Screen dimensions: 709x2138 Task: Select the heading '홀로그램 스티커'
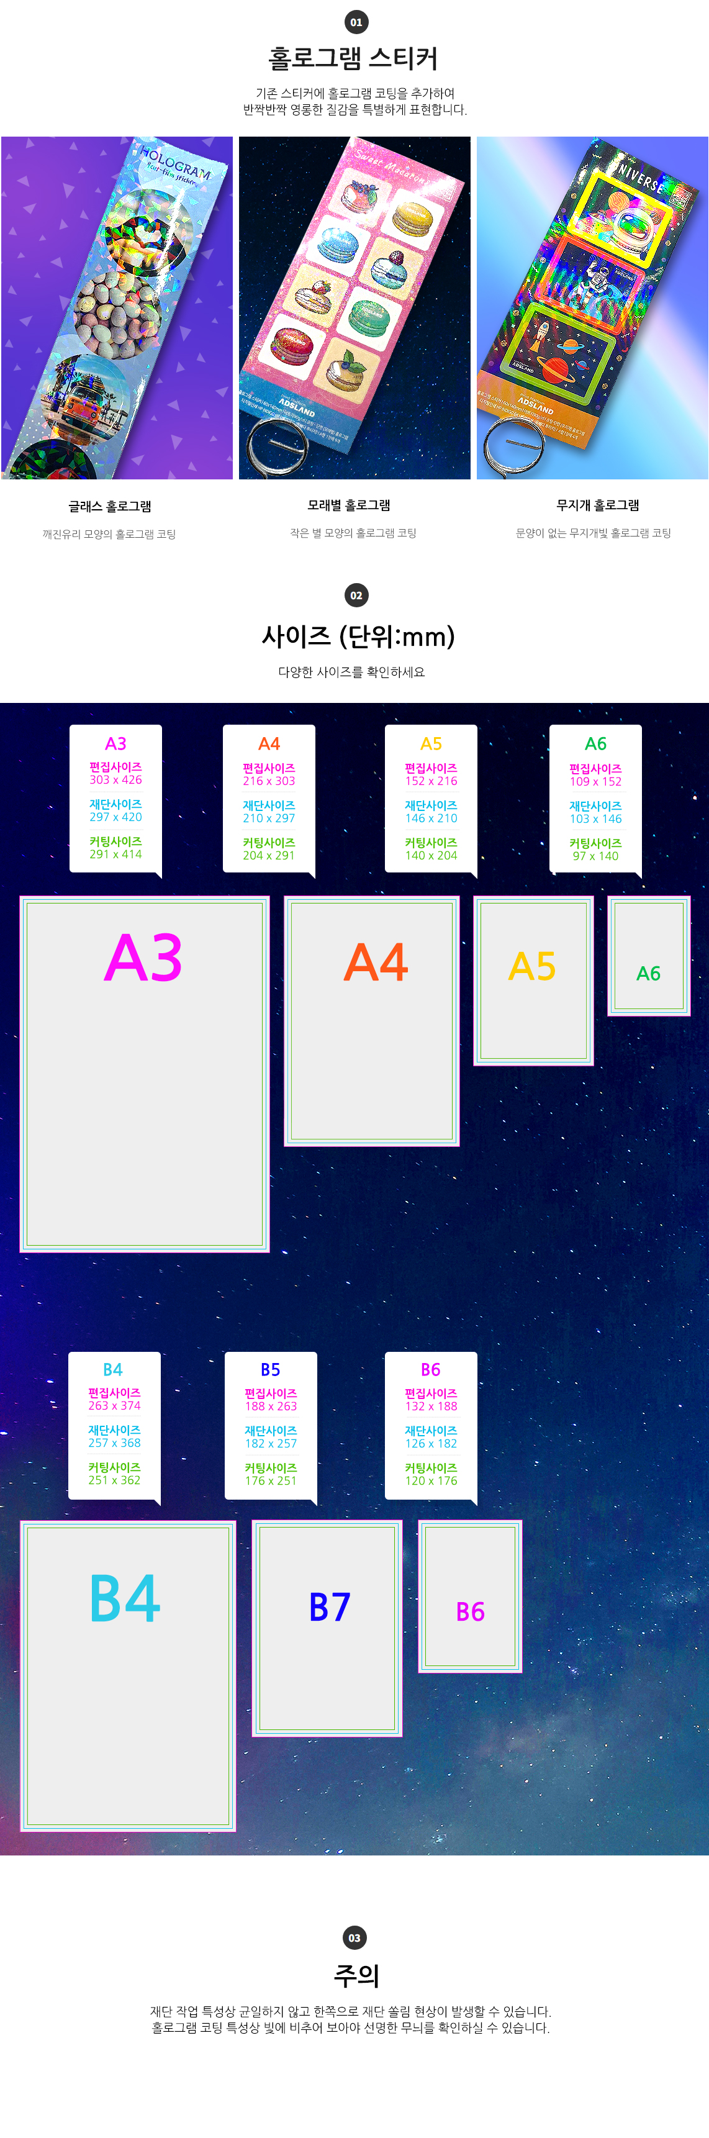click(354, 58)
